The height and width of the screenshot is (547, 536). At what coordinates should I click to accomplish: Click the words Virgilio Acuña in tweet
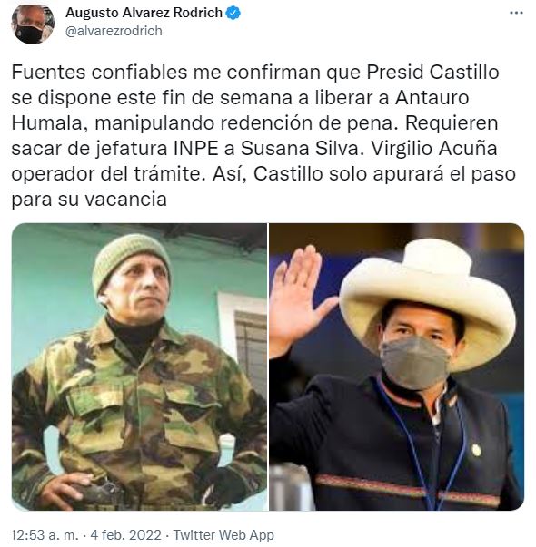(433, 149)
